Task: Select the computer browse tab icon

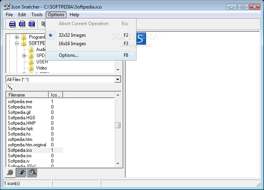Action: pyautogui.click(x=10, y=172)
